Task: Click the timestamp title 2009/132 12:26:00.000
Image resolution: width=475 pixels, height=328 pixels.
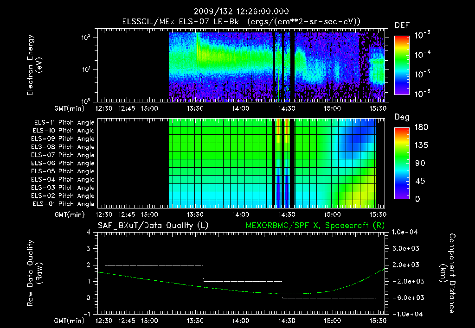Action: [241, 12]
